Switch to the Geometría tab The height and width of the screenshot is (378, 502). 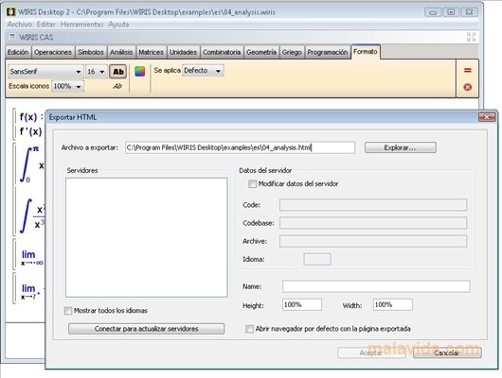(261, 52)
